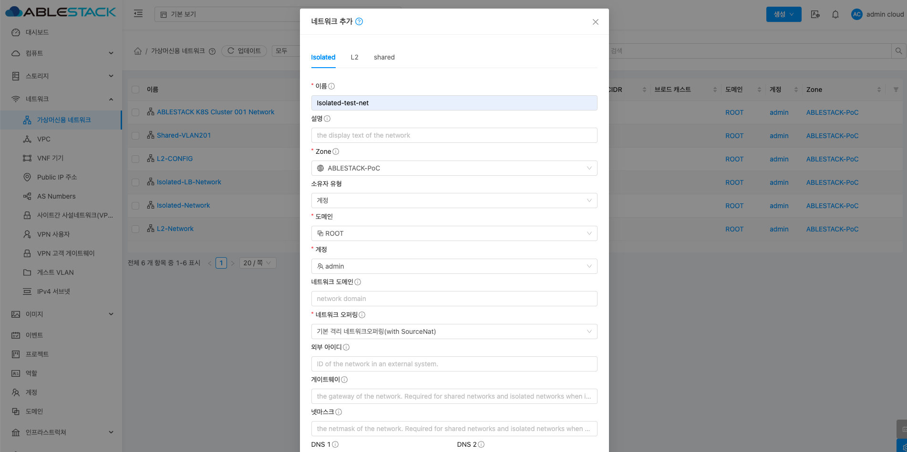Viewport: 907px width, 452px height.
Task: Open the 네트워크 오퍼링 dropdown
Action: pyautogui.click(x=453, y=331)
